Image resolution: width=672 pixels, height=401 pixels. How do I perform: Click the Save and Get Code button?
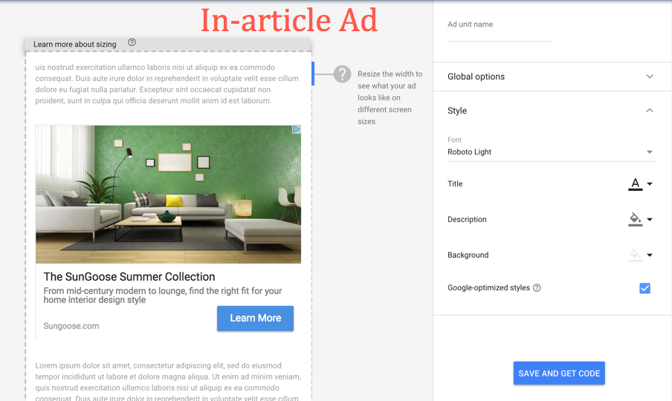[559, 374]
